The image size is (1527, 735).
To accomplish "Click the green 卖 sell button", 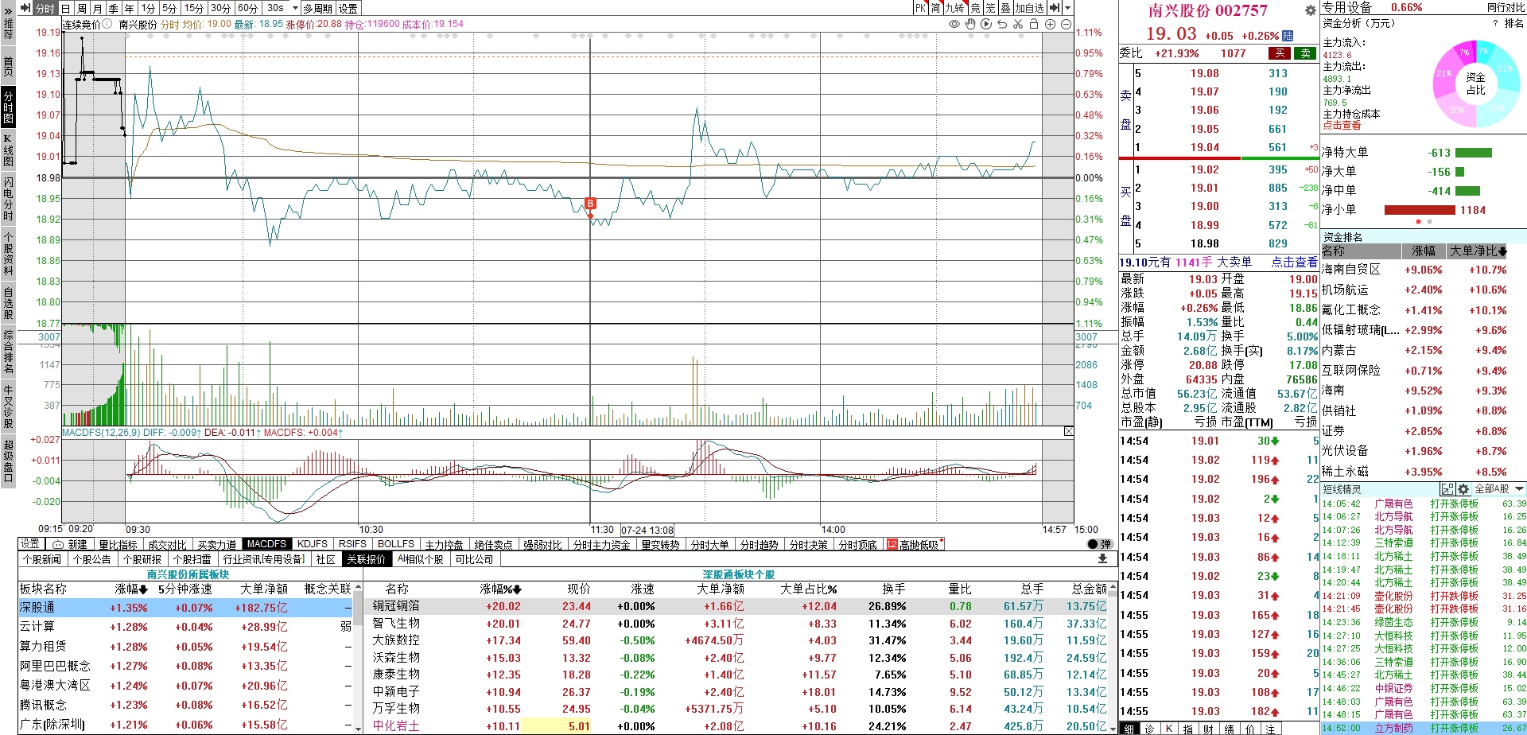I will [x=1306, y=53].
